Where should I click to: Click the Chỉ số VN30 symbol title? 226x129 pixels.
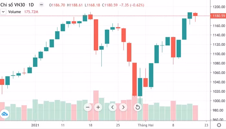pos(13,5)
